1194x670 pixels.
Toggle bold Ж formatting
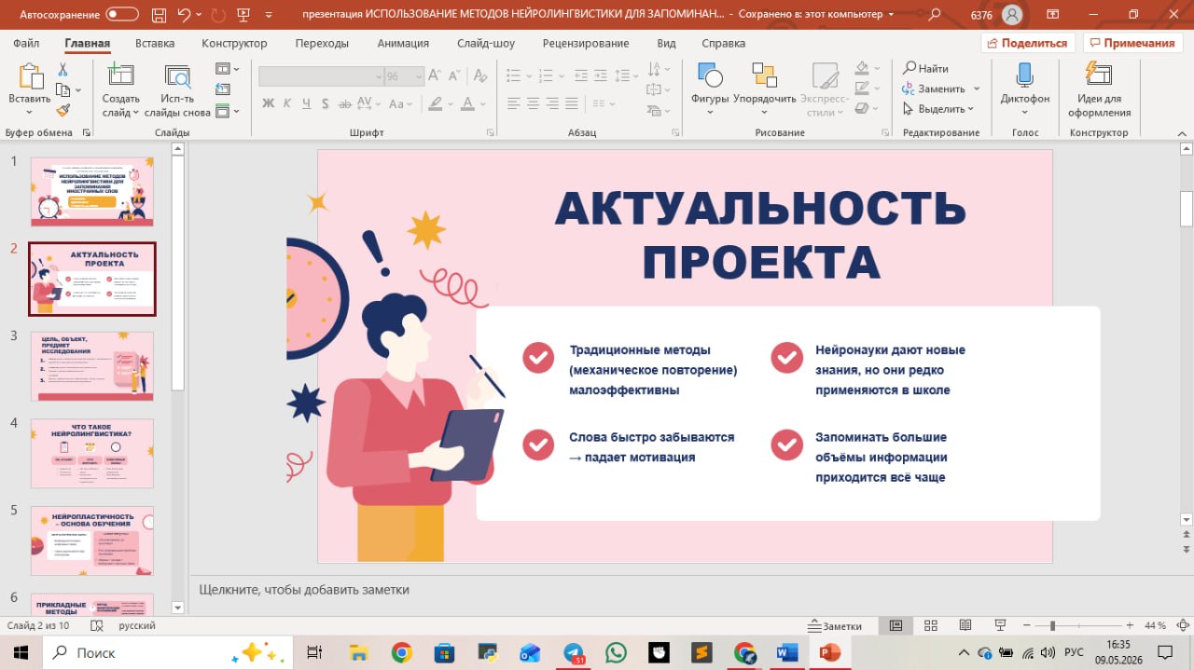tap(268, 103)
